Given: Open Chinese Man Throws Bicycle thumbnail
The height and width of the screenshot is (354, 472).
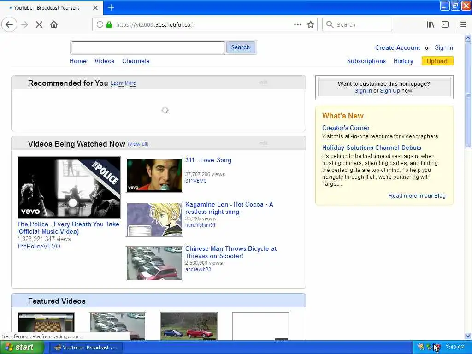Looking at the screenshot, I should click(x=154, y=264).
